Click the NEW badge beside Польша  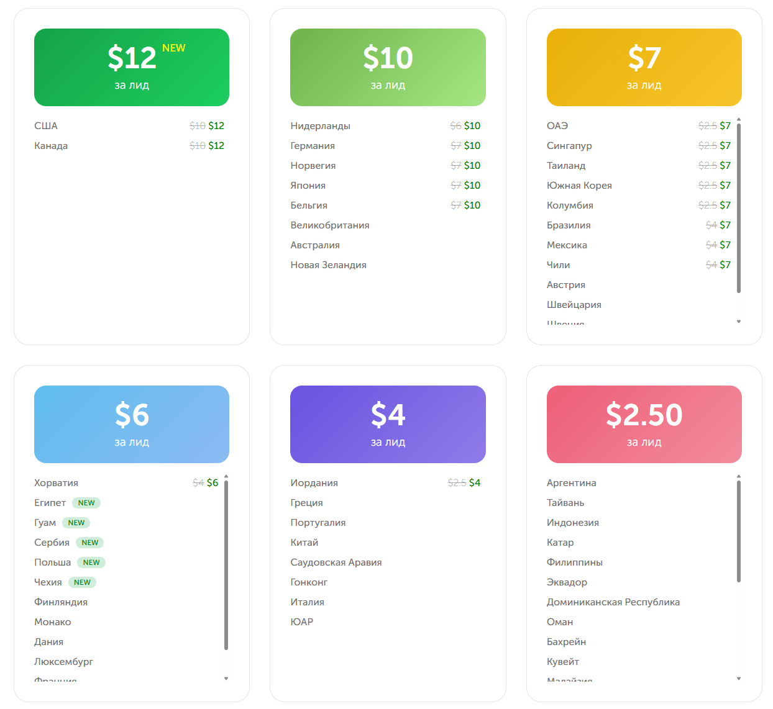[x=91, y=562]
